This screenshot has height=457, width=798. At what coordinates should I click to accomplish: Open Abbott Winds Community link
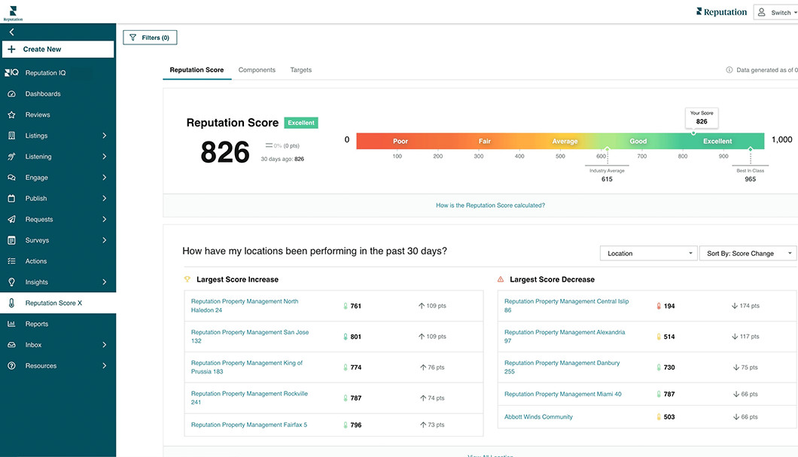tap(538, 416)
